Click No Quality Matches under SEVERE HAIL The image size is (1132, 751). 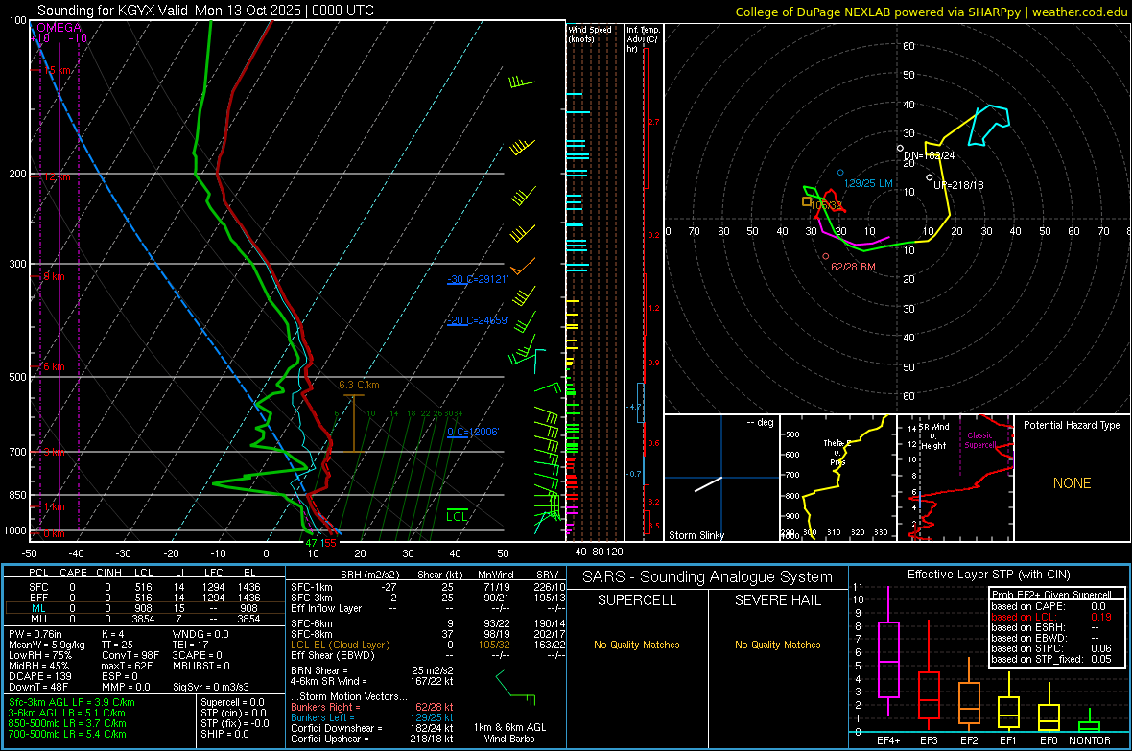pos(777,645)
